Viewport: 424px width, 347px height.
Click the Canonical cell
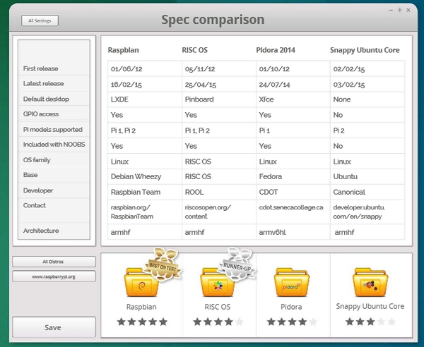click(x=367, y=192)
